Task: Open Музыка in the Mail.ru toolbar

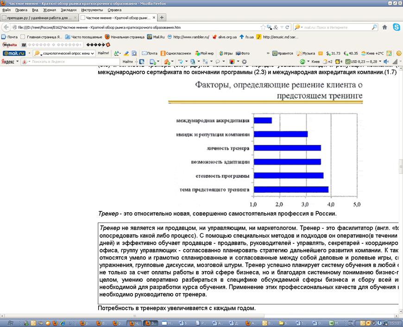Action: (x=306, y=53)
